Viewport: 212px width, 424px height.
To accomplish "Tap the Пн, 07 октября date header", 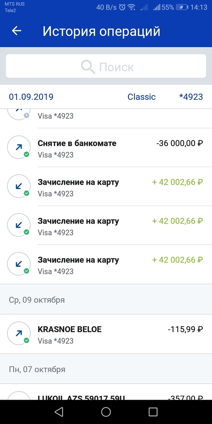I will [37, 369].
